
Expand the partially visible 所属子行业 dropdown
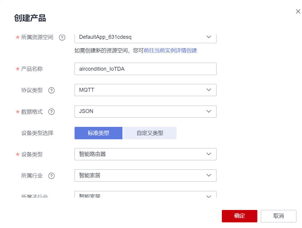point(145,195)
